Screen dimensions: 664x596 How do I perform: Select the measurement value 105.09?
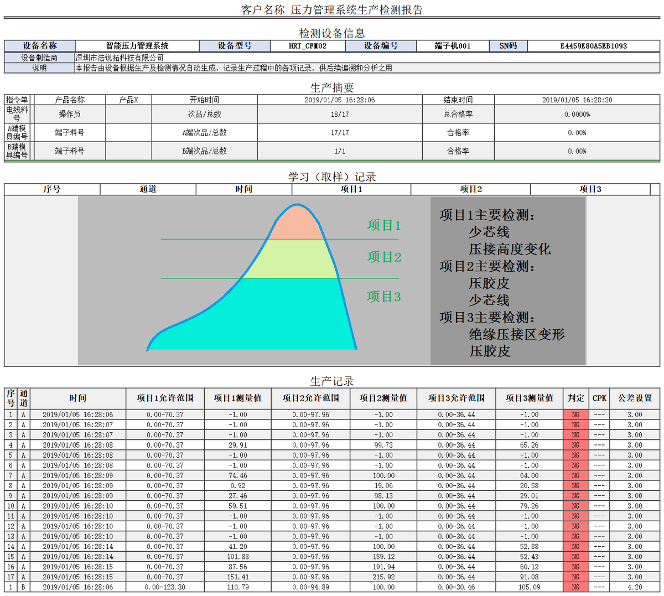[x=530, y=587]
